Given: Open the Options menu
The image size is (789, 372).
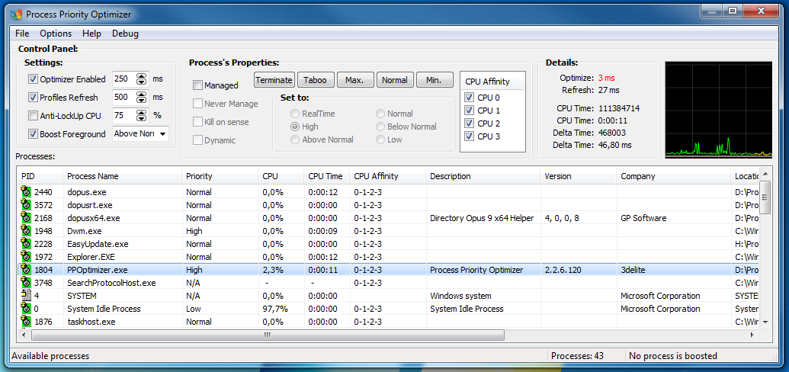Looking at the screenshot, I should tap(56, 34).
